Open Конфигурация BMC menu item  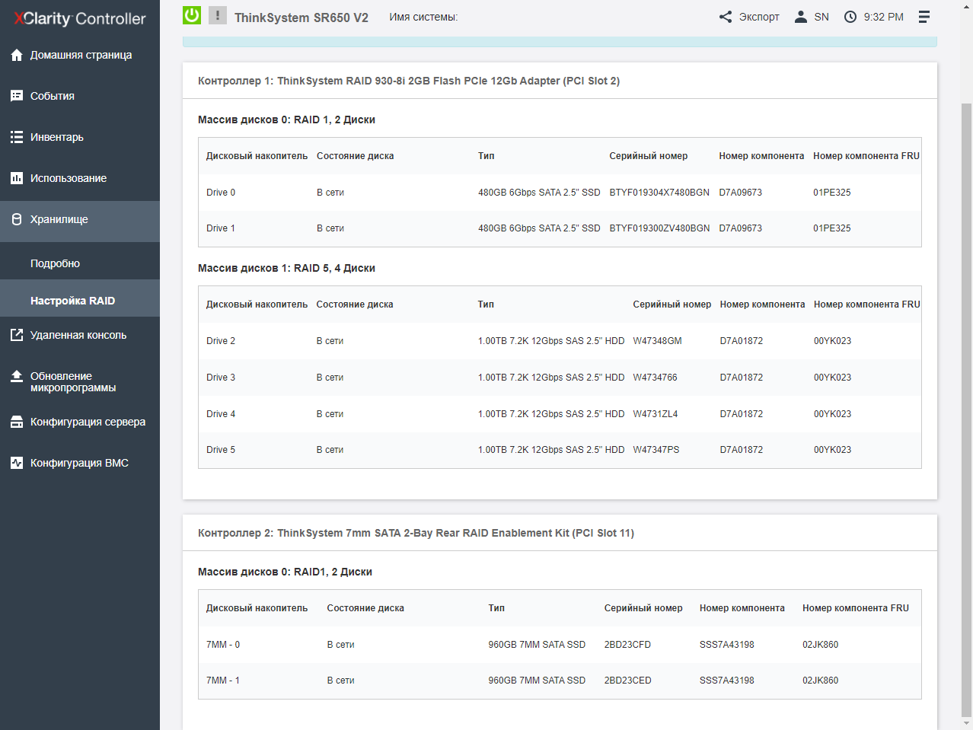tap(80, 463)
